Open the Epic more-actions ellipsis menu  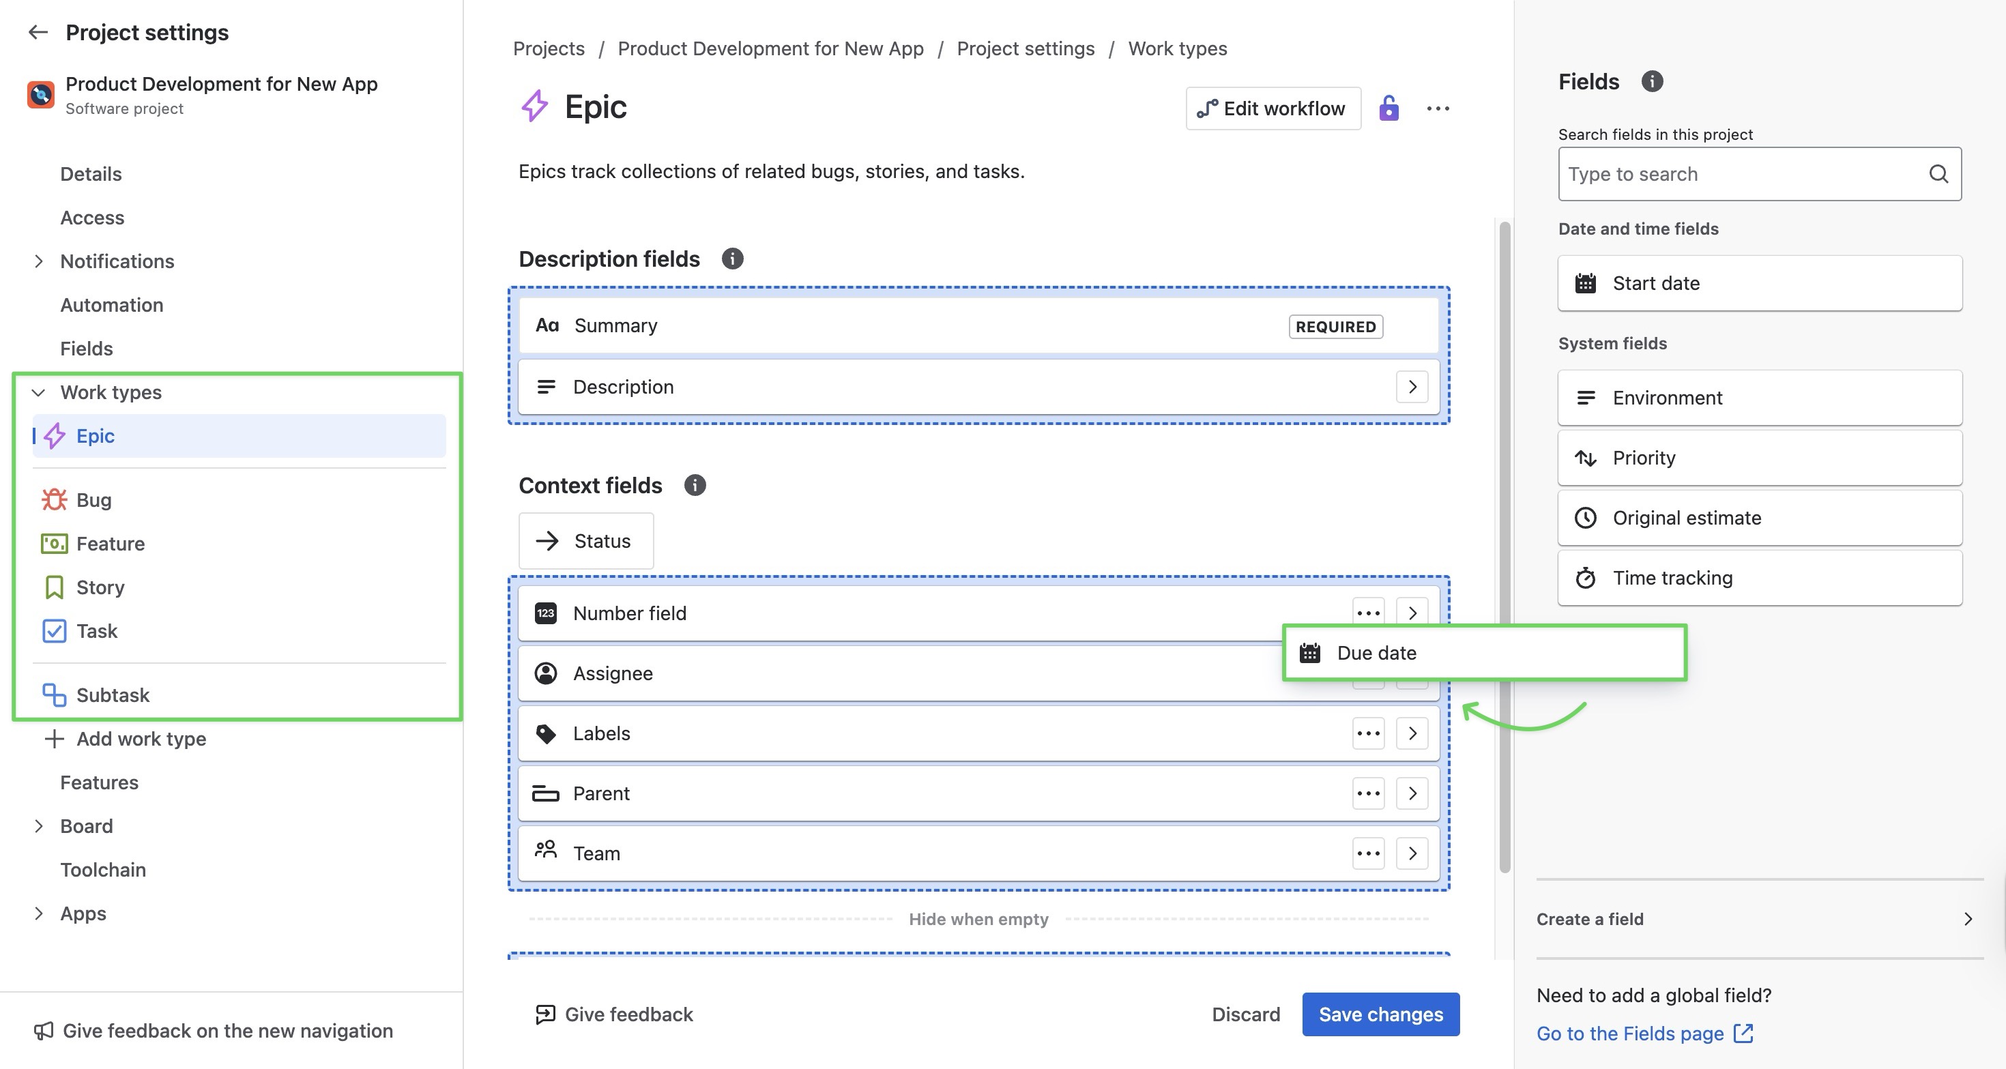[1438, 108]
